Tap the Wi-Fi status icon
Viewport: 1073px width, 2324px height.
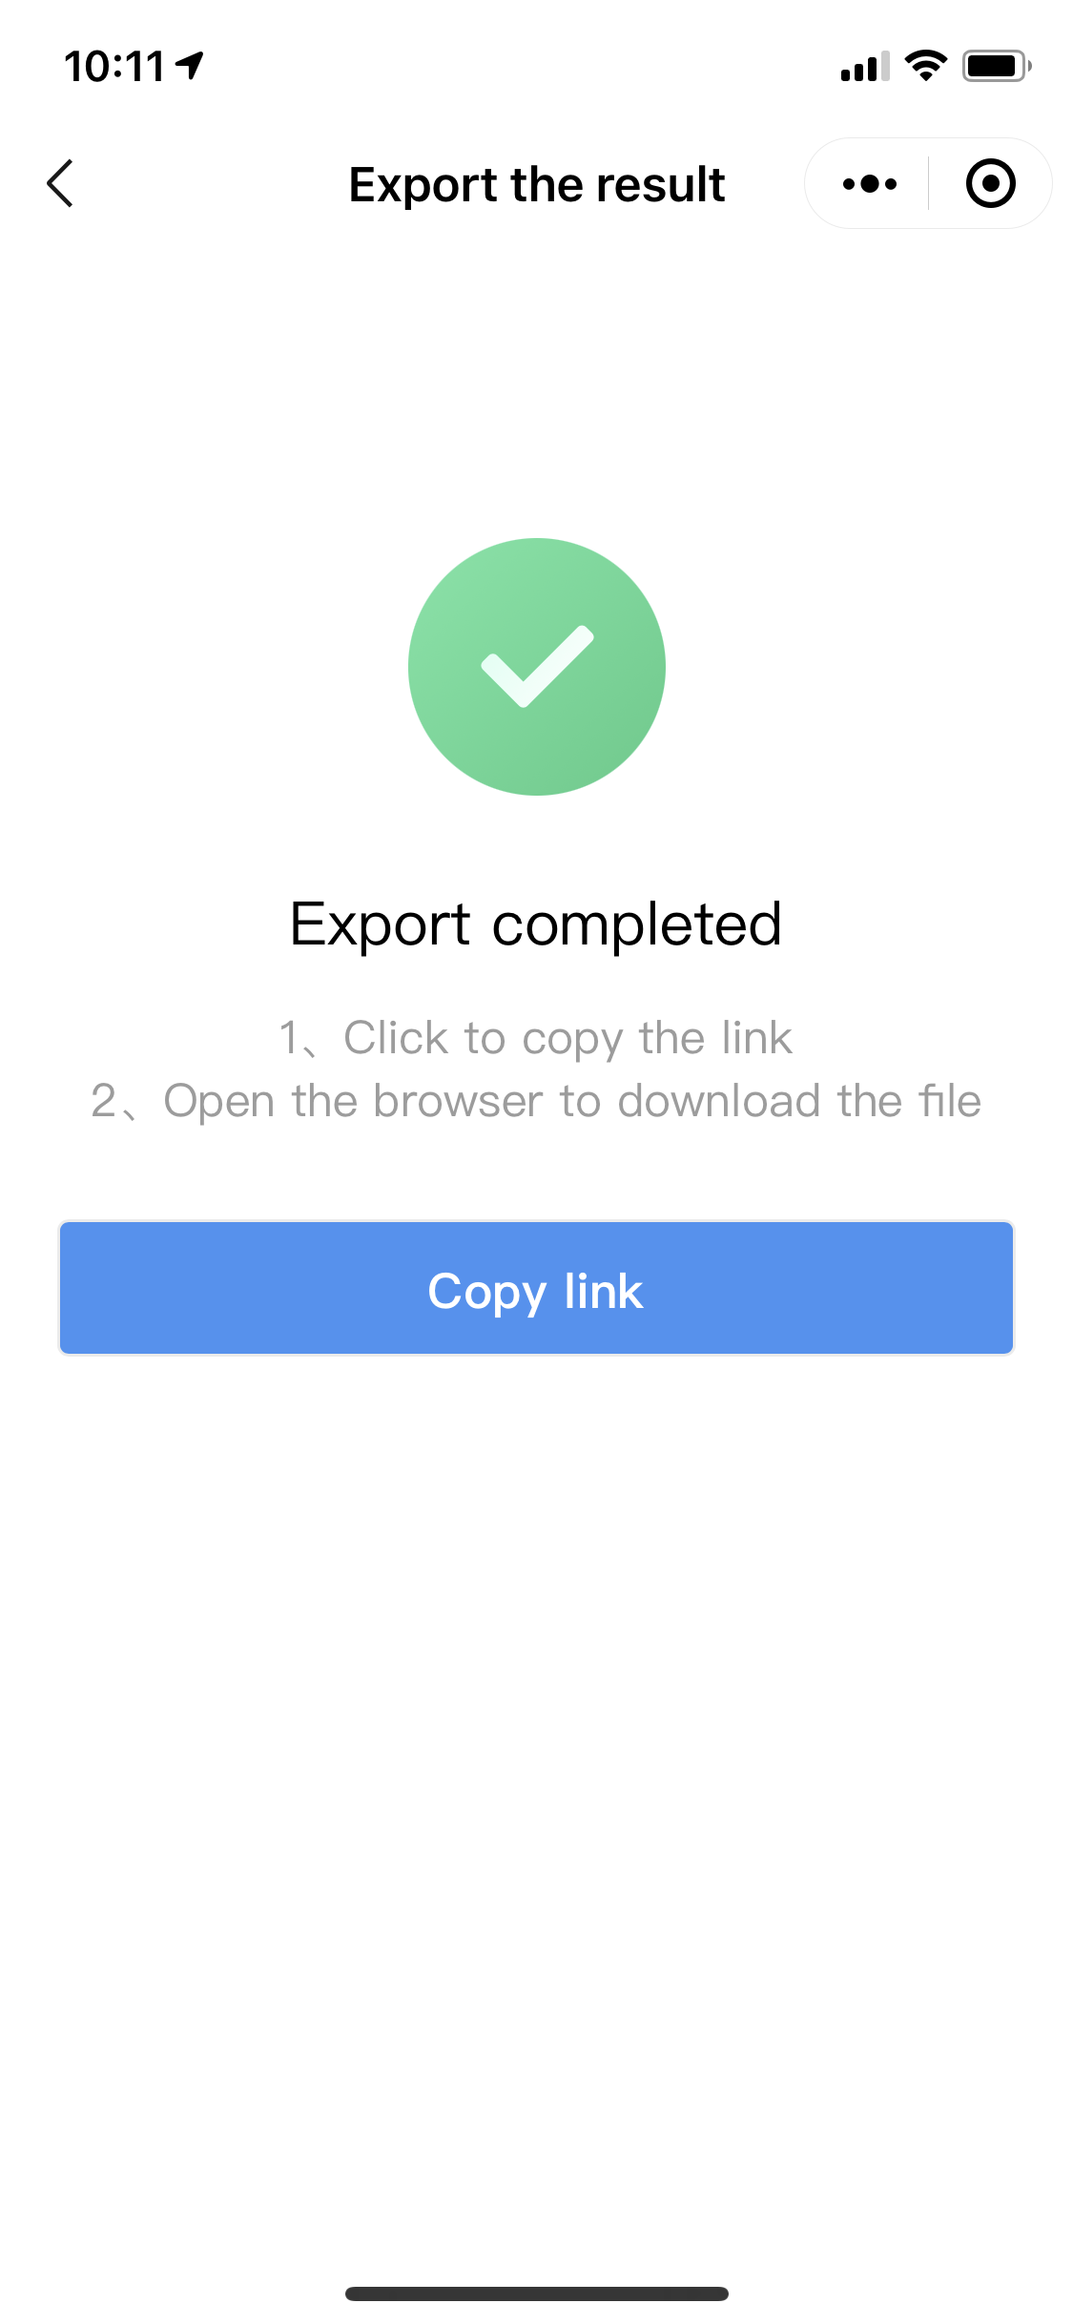pos(925,66)
